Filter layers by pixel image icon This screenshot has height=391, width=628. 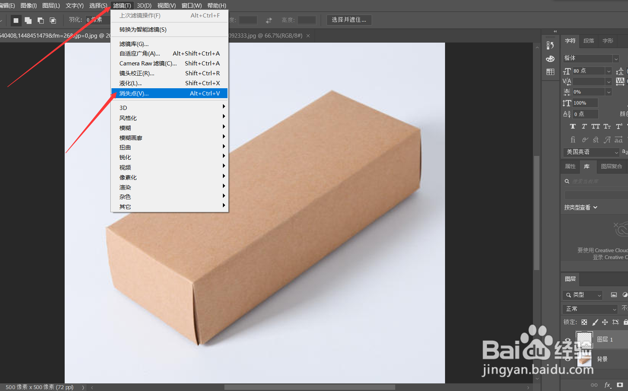tap(614, 295)
